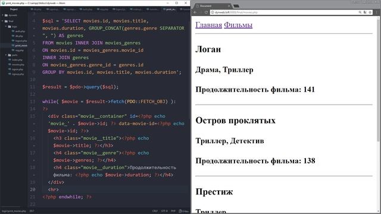Click the cursor position in Atom status bar
Screen dimensions: 381x214
[32, 211]
